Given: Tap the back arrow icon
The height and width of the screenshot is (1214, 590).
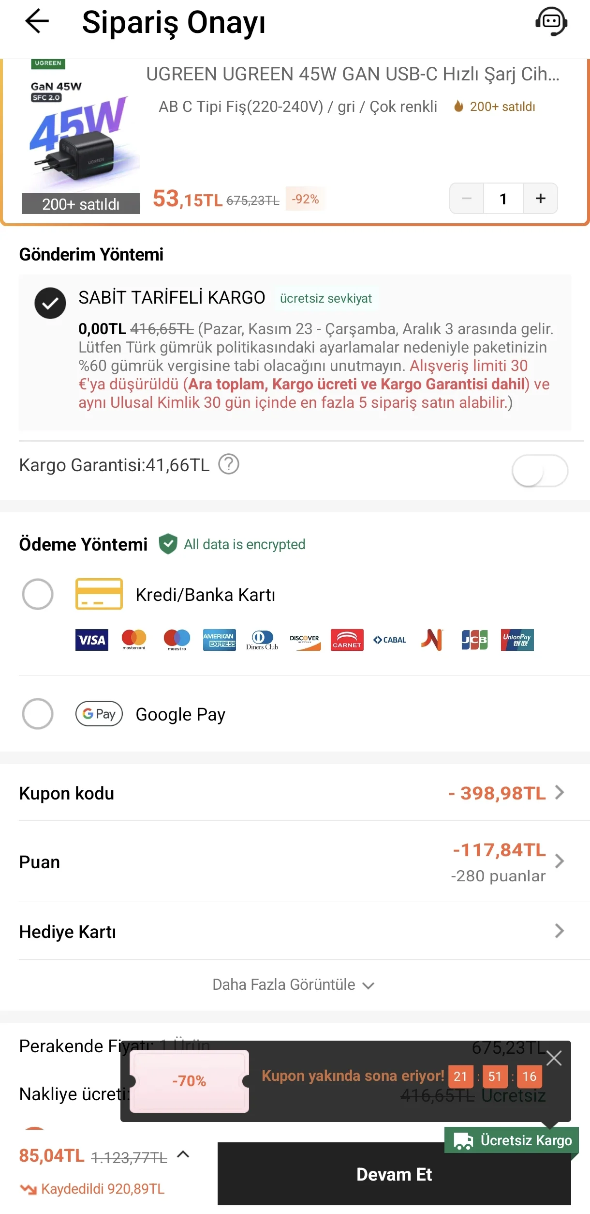Looking at the screenshot, I should coord(37,22).
